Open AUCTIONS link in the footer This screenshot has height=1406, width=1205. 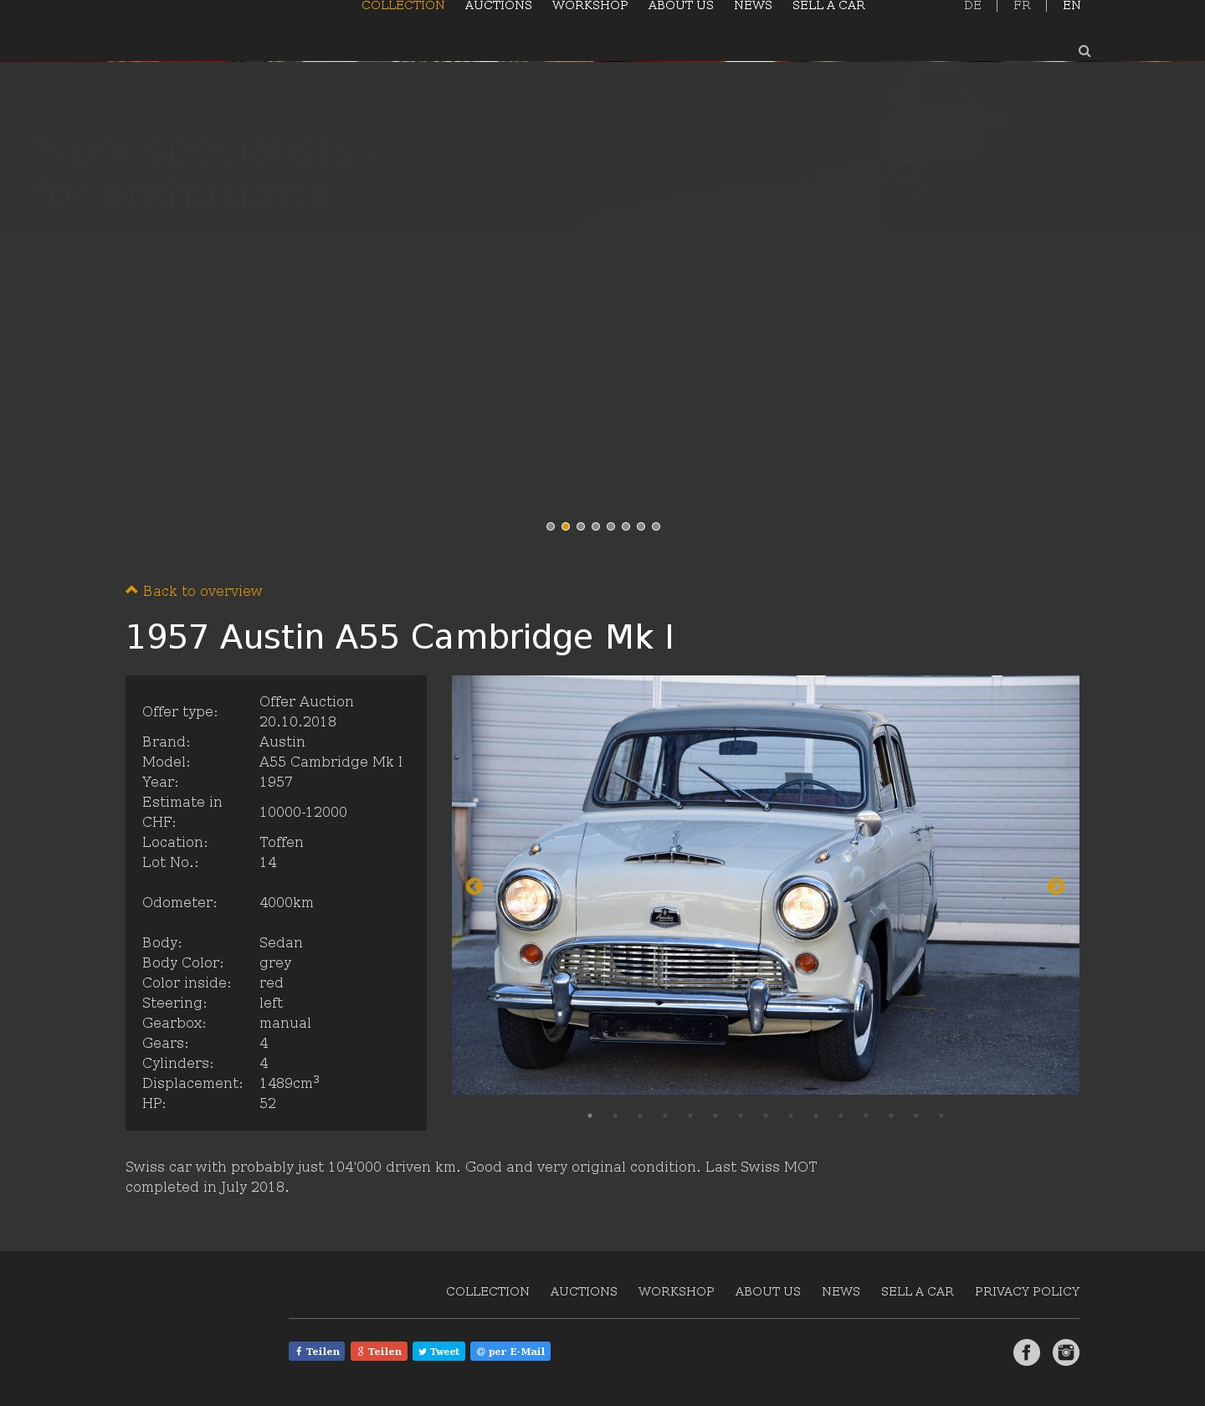coord(584,1291)
